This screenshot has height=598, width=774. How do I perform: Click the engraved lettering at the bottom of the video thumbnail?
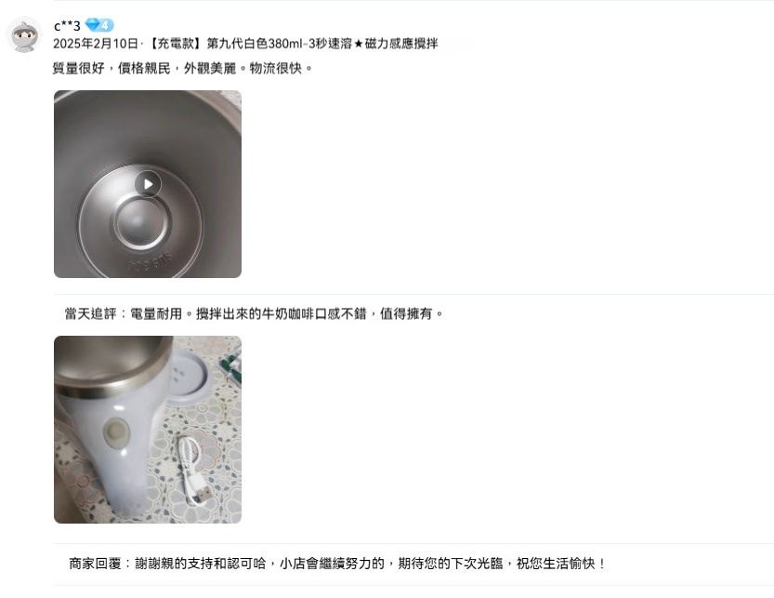(151, 262)
